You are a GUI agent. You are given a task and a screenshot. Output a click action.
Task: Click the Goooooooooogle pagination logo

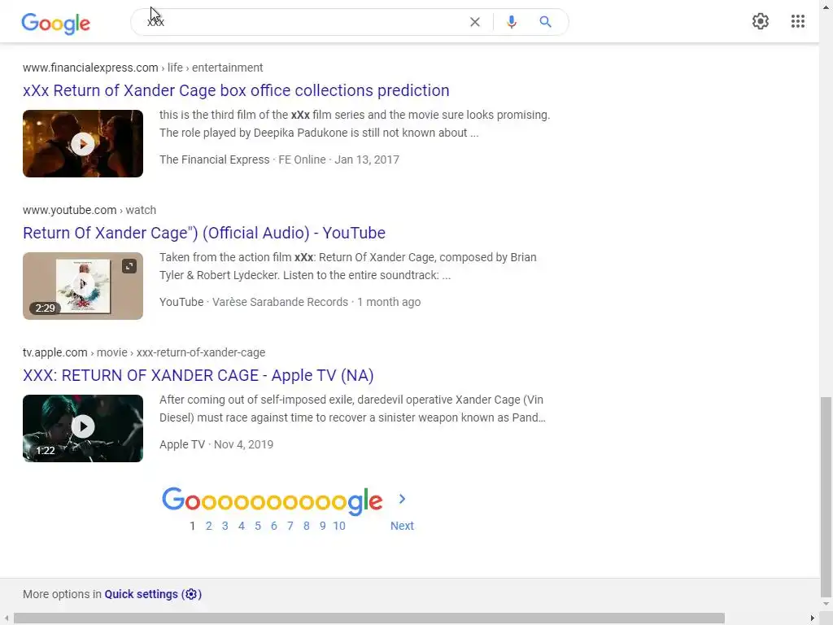click(272, 501)
